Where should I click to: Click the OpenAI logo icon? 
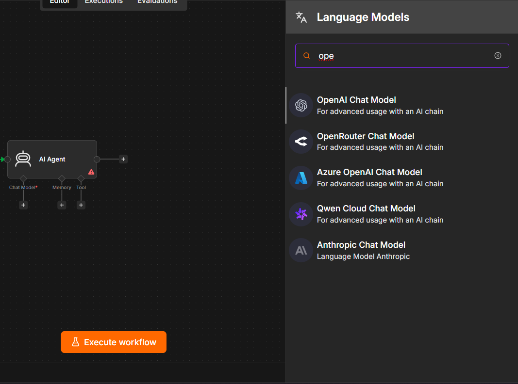[301, 106]
